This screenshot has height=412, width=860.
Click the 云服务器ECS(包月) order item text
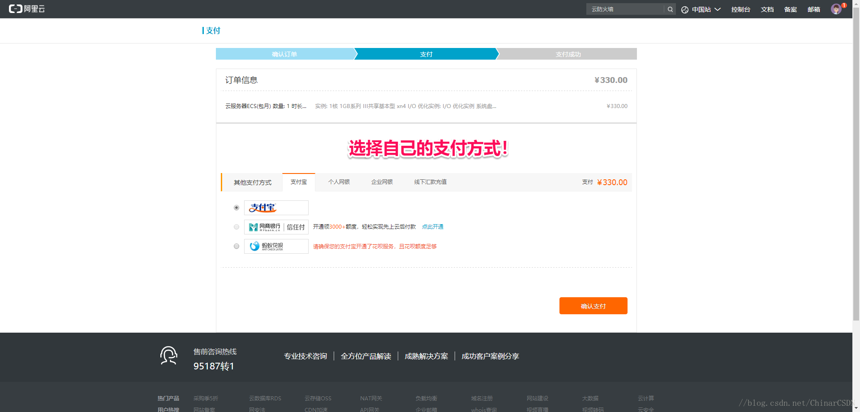click(266, 106)
